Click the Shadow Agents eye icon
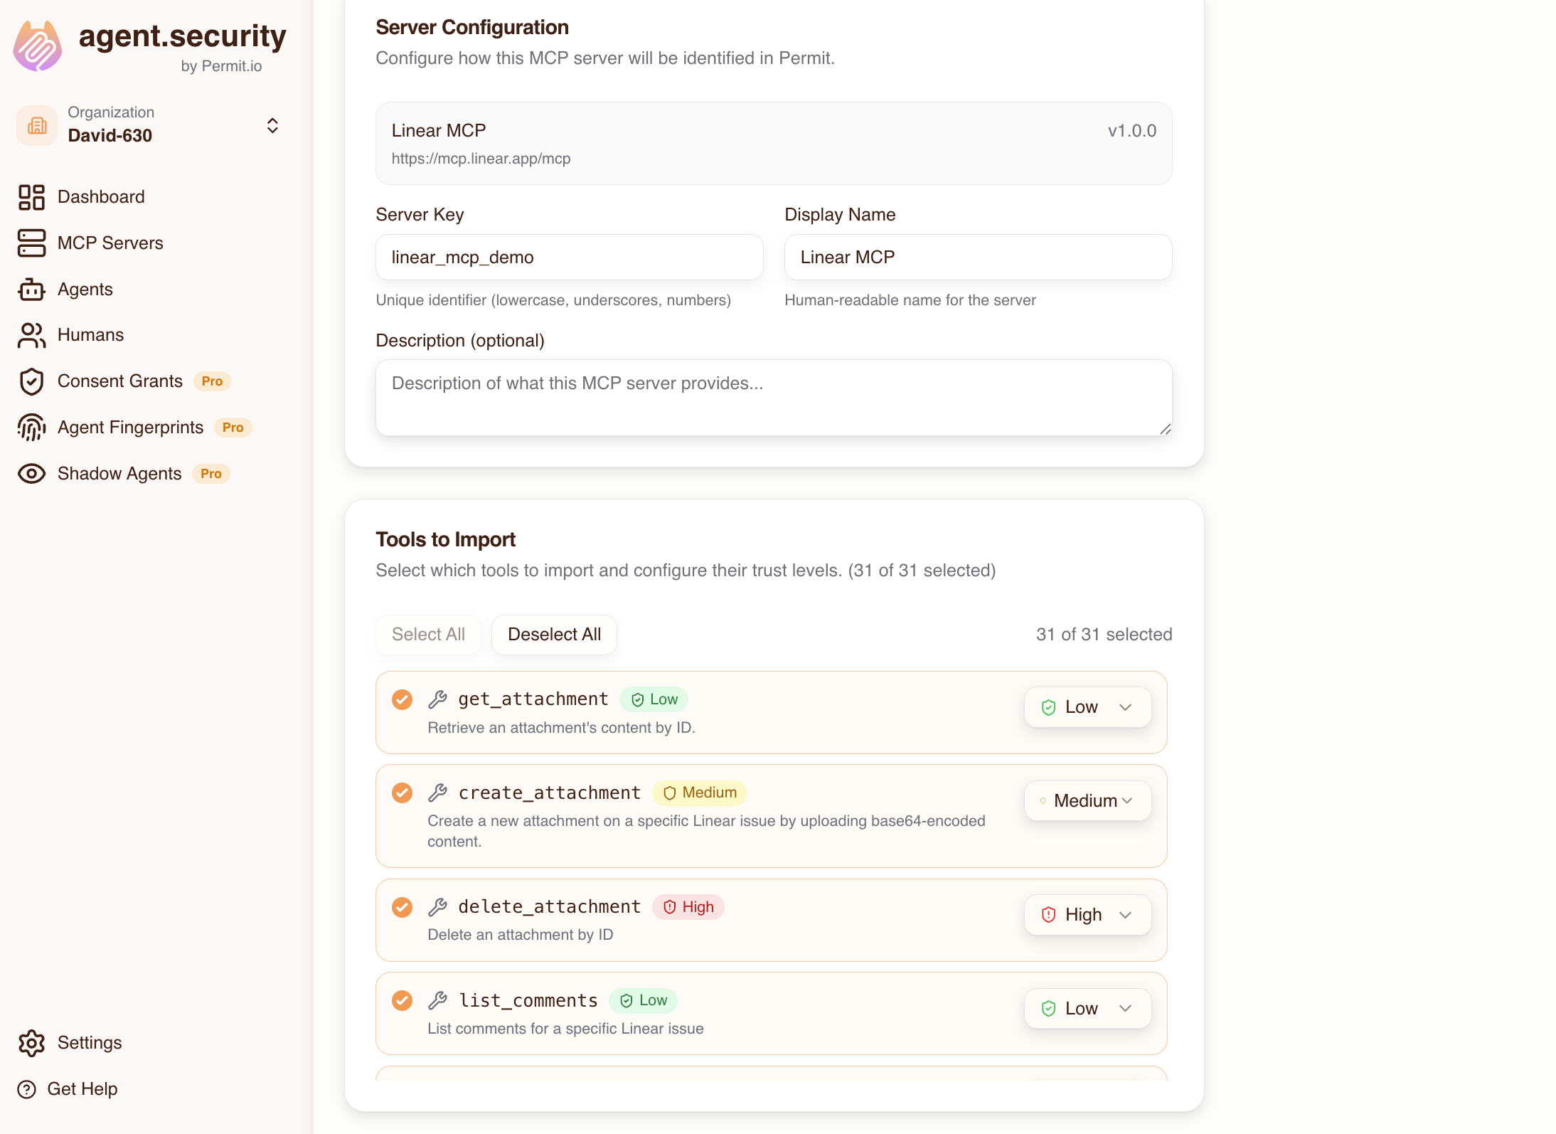This screenshot has height=1134, width=1556. (x=31, y=473)
